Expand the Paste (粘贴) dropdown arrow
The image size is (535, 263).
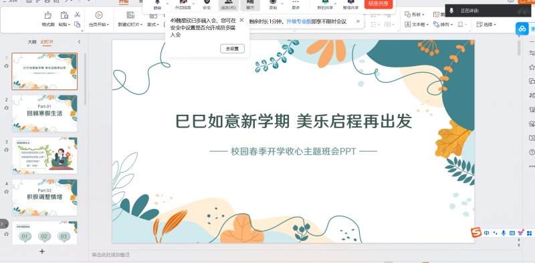[70, 25]
